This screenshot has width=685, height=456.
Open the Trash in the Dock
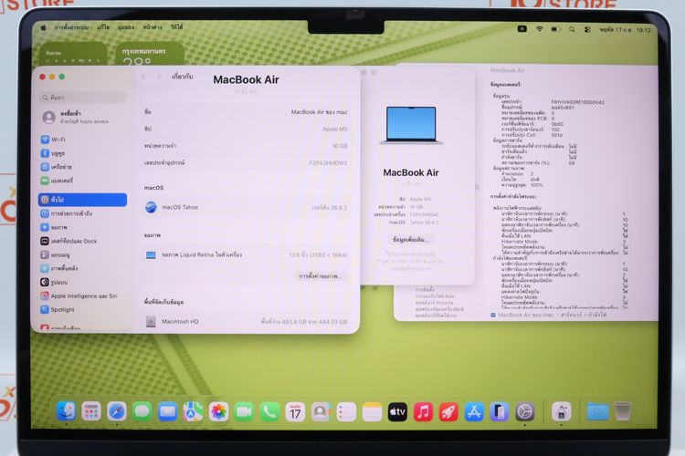tap(623, 411)
